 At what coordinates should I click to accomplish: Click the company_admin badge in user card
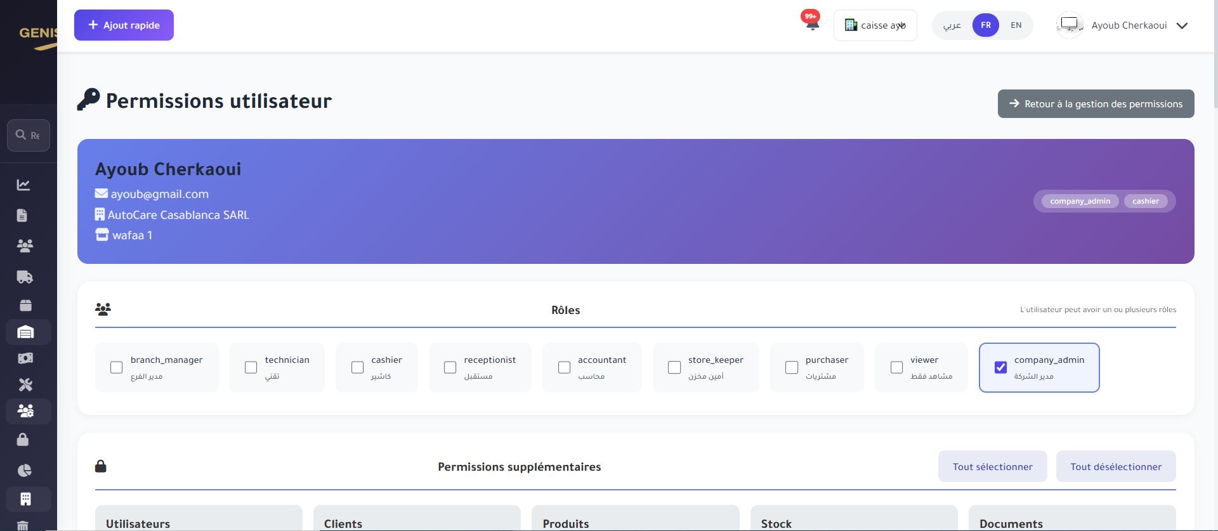1080,201
